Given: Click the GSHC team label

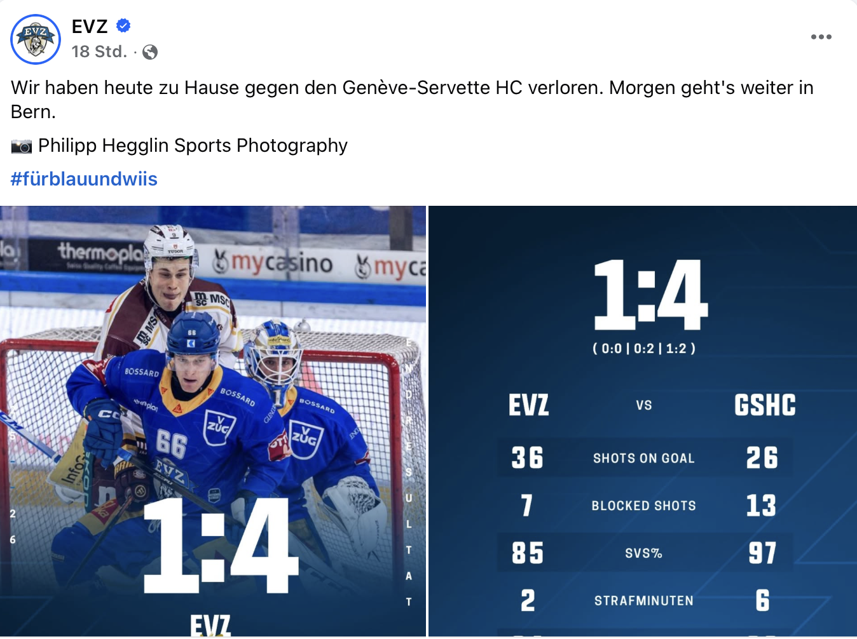Looking at the screenshot, I should (x=765, y=405).
